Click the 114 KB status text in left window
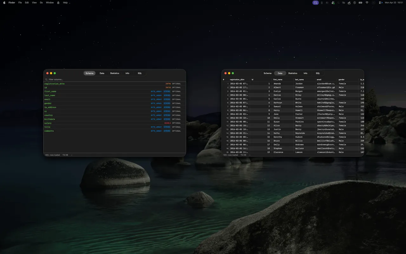The image size is (406, 254). point(65,155)
